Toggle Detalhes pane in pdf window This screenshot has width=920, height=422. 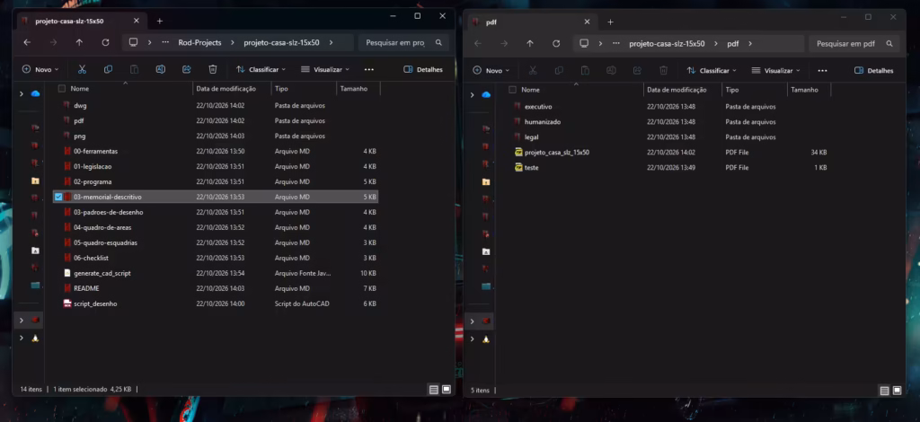(873, 70)
